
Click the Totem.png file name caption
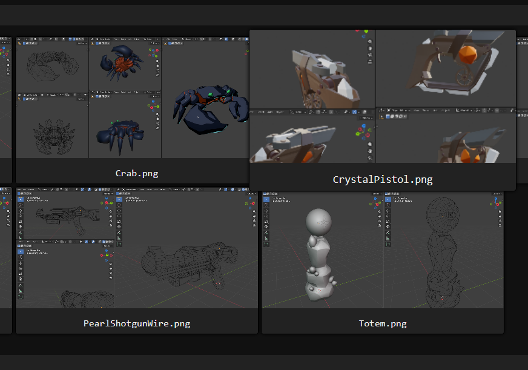[x=383, y=323]
